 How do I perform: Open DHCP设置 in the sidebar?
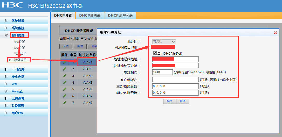click(x=20, y=60)
